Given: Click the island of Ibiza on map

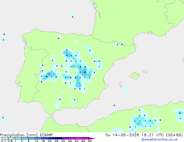Looking at the screenshot, I should 120,83.
